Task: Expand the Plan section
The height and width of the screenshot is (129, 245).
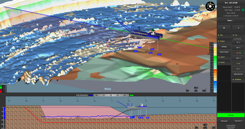Action: coord(224,35)
